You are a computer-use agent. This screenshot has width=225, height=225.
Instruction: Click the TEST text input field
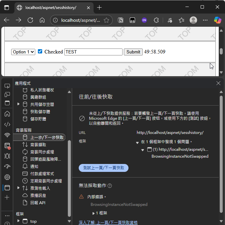(x=93, y=52)
